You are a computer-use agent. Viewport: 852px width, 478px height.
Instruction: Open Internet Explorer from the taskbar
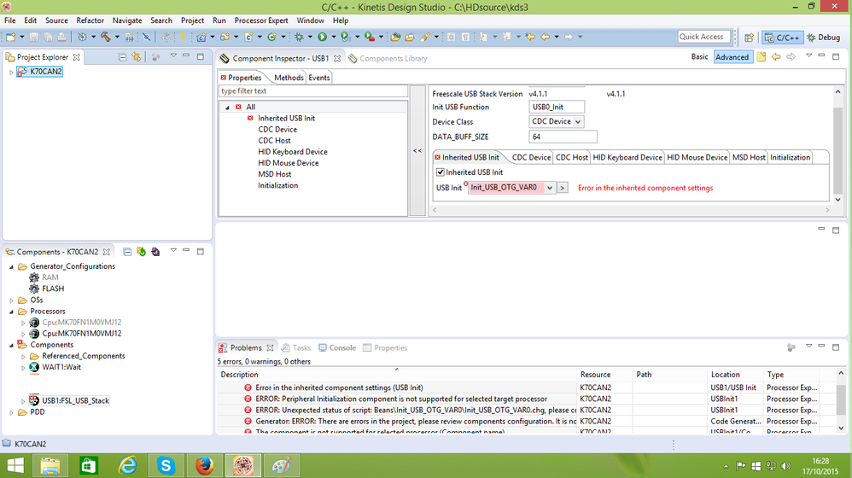click(x=127, y=465)
